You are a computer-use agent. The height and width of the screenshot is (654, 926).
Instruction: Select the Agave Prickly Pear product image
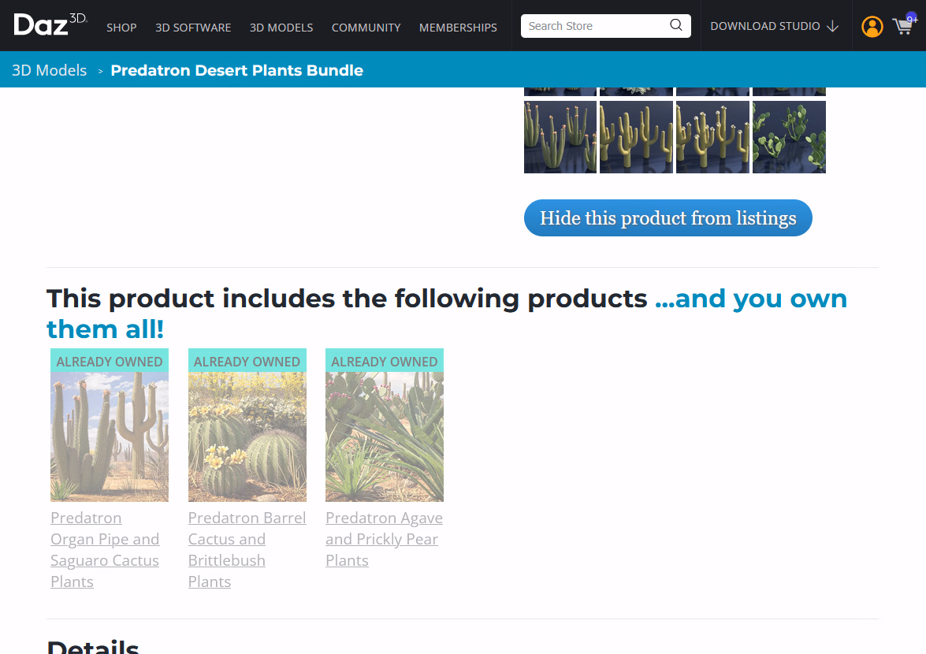[x=385, y=437]
